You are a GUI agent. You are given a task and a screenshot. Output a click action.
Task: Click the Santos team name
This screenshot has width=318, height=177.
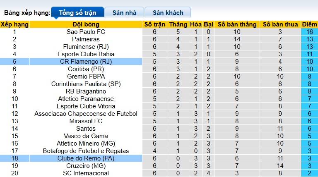click(86, 128)
